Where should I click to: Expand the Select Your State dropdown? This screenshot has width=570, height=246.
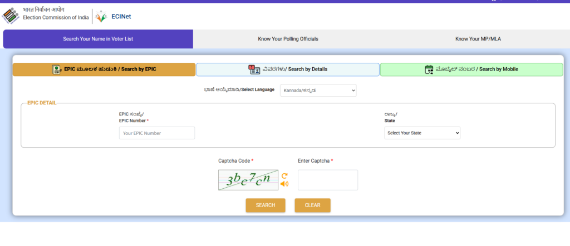[422, 133]
